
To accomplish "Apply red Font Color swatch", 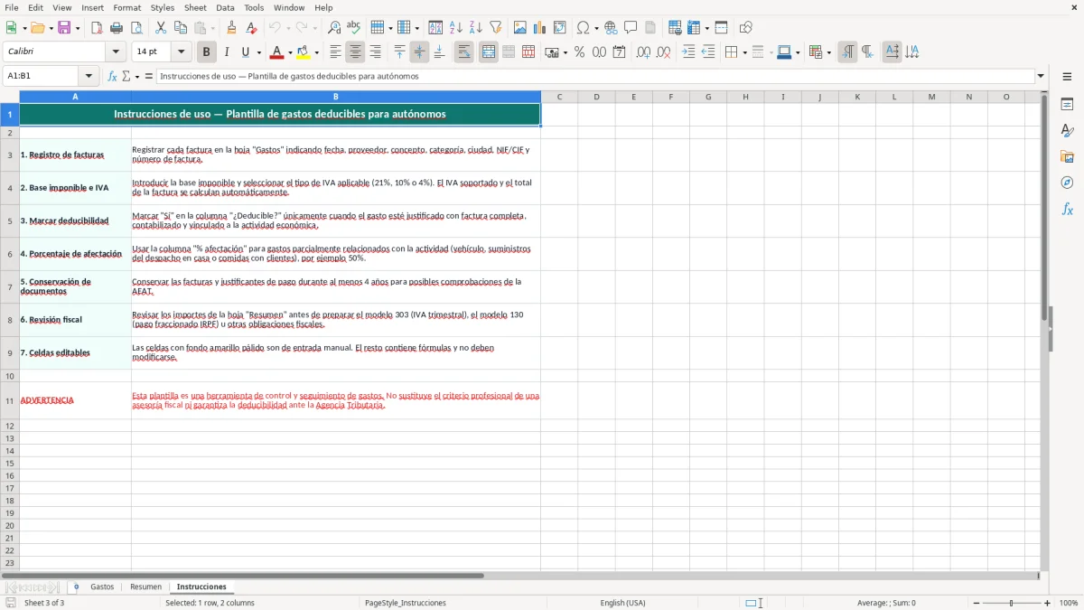I will tap(277, 52).
